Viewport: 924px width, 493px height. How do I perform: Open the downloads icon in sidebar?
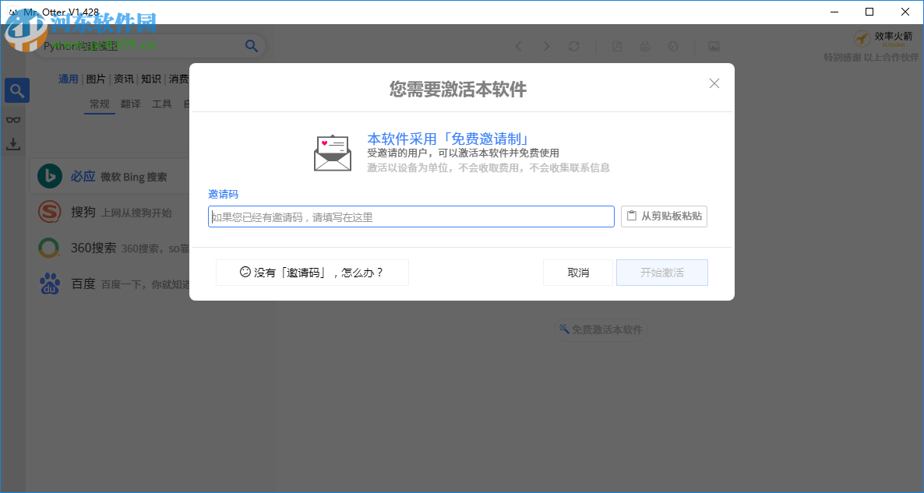(13, 144)
